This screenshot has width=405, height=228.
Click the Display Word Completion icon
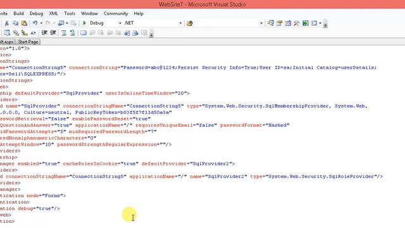click(33, 33)
